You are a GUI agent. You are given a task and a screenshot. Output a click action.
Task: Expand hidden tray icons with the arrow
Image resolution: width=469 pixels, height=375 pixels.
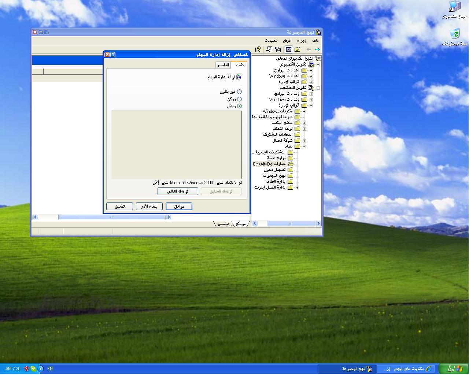[40, 369]
